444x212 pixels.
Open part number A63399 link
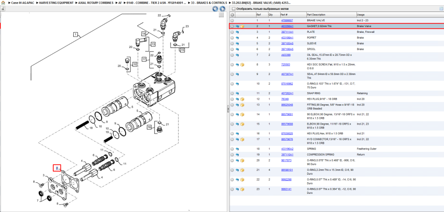285,55
